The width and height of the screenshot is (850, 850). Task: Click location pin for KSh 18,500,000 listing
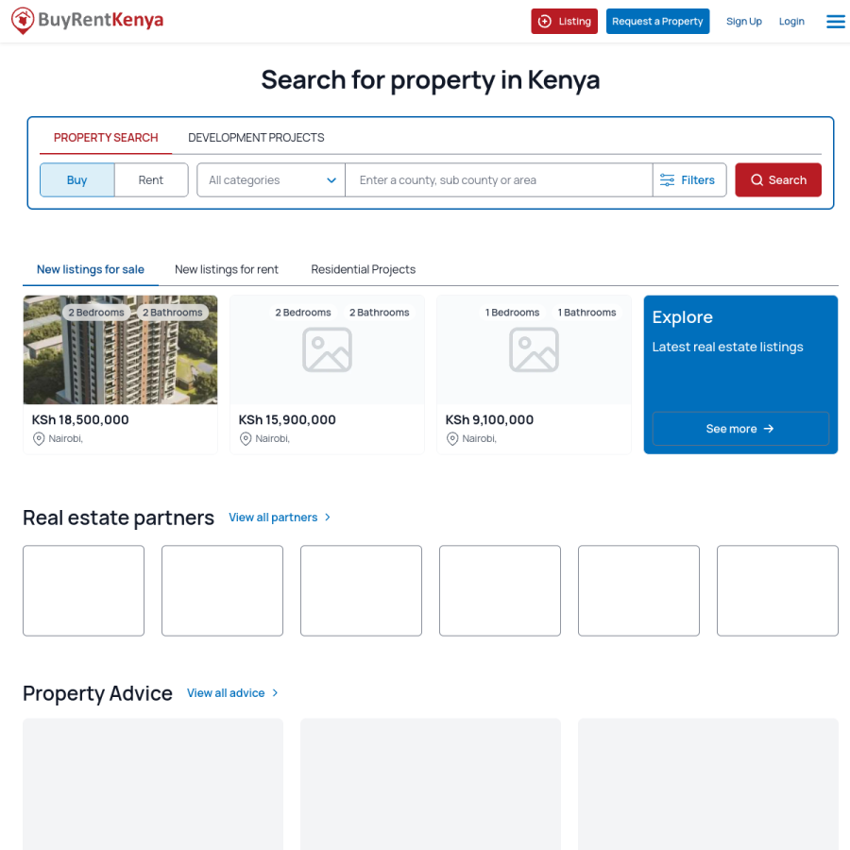(x=39, y=438)
